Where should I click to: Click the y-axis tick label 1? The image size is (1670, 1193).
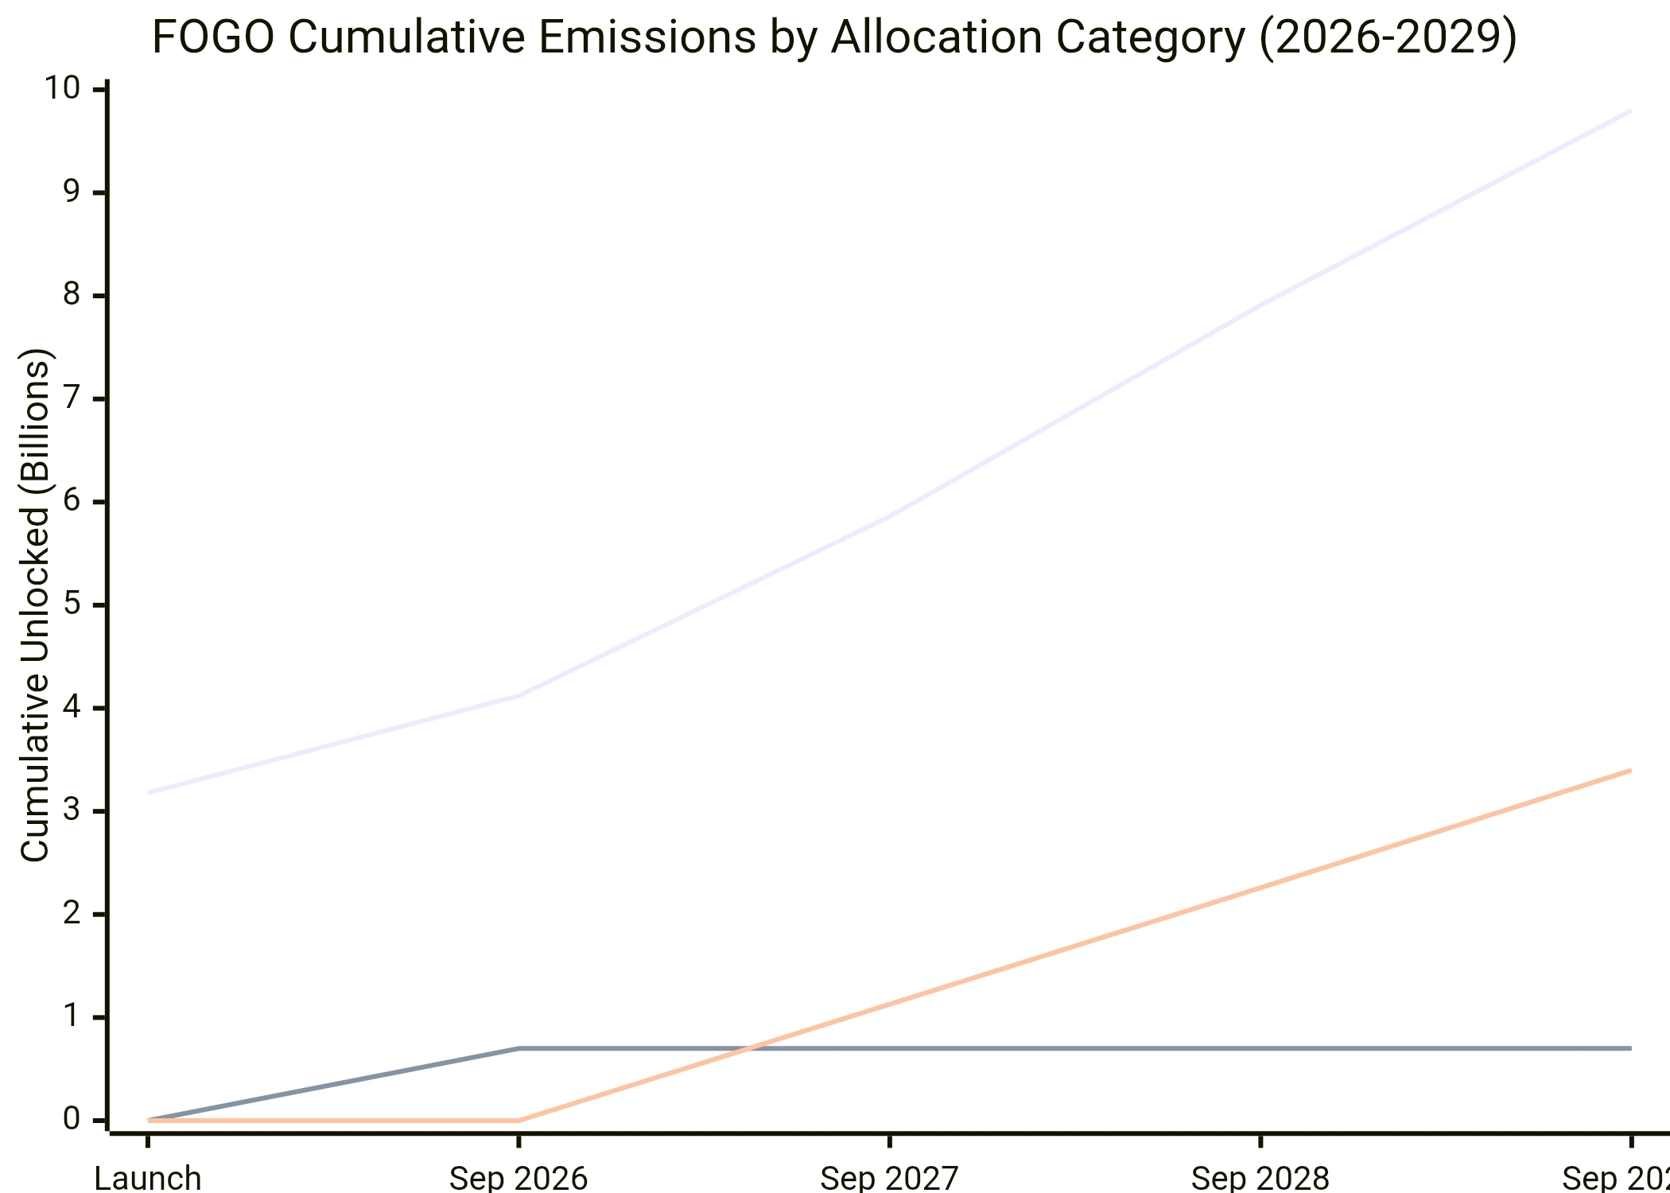point(72,1016)
